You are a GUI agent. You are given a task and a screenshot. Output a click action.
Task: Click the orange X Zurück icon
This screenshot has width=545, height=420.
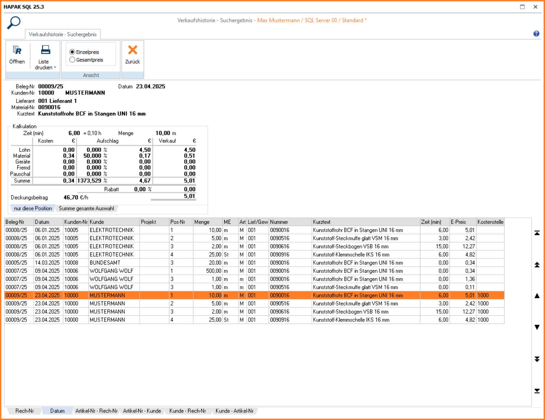pyautogui.click(x=133, y=50)
